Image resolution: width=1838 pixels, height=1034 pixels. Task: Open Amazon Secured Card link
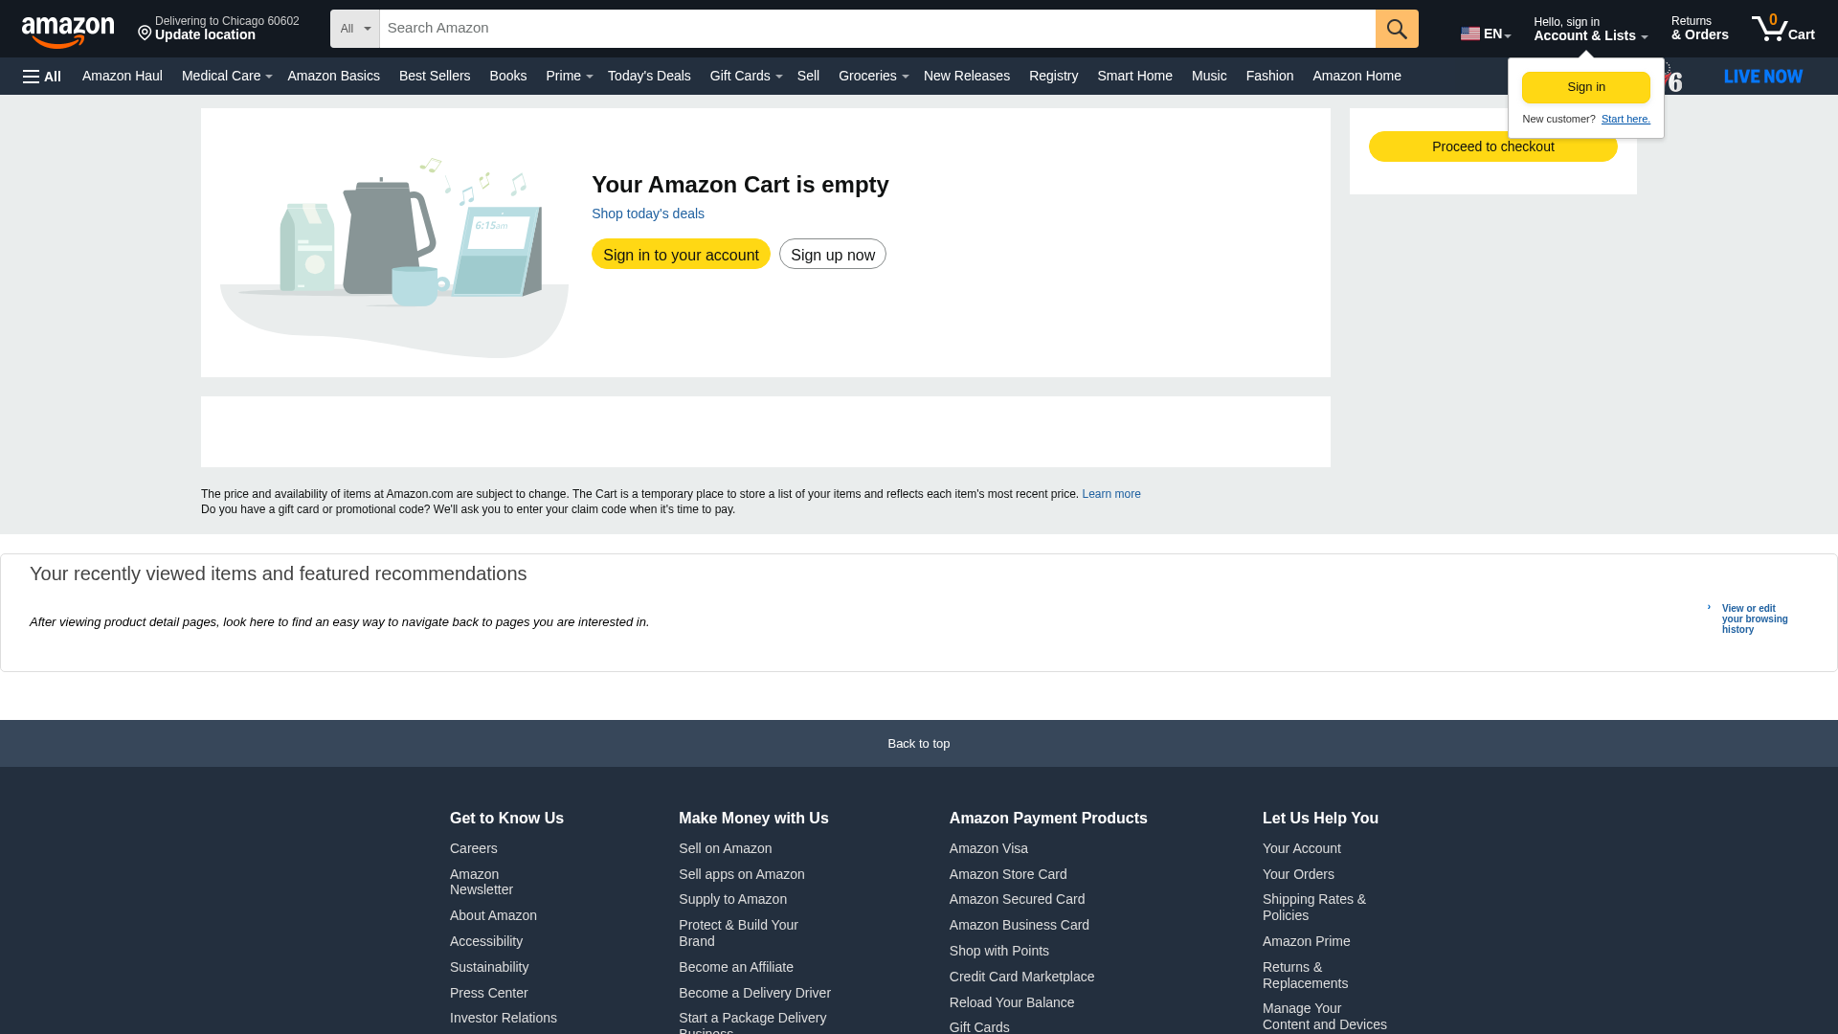[1017, 899]
